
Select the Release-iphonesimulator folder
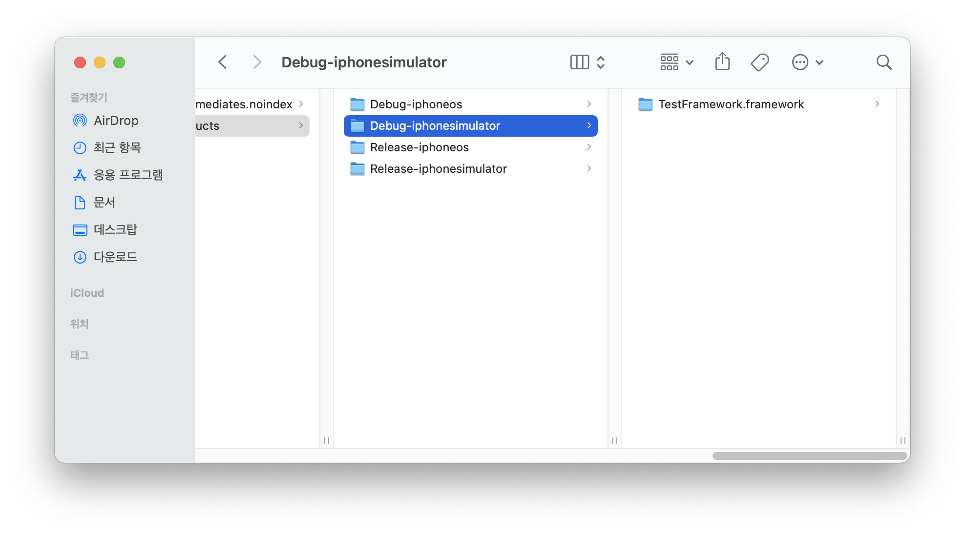(438, 169)
